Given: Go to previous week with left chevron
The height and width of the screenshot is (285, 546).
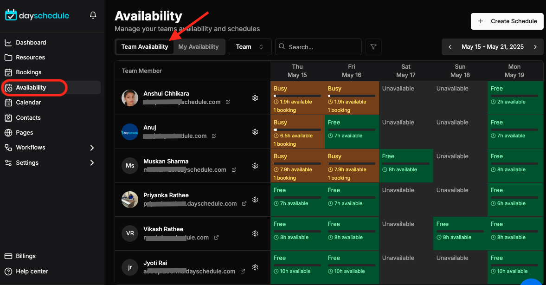Looking at the screenshot, I should click(450, 47).
